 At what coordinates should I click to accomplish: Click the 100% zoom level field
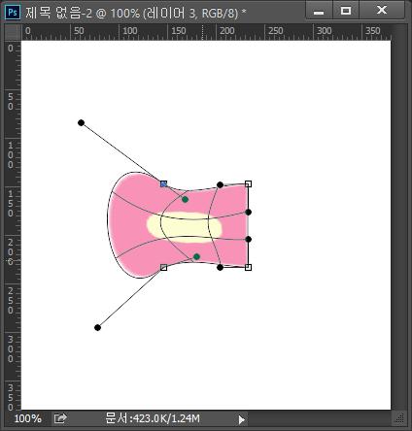[x=28, y=418]
